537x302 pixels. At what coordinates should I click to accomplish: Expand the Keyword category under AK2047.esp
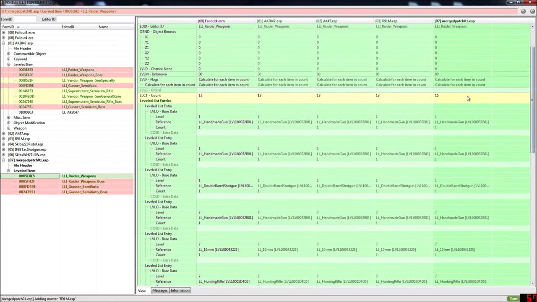(8, 59)
